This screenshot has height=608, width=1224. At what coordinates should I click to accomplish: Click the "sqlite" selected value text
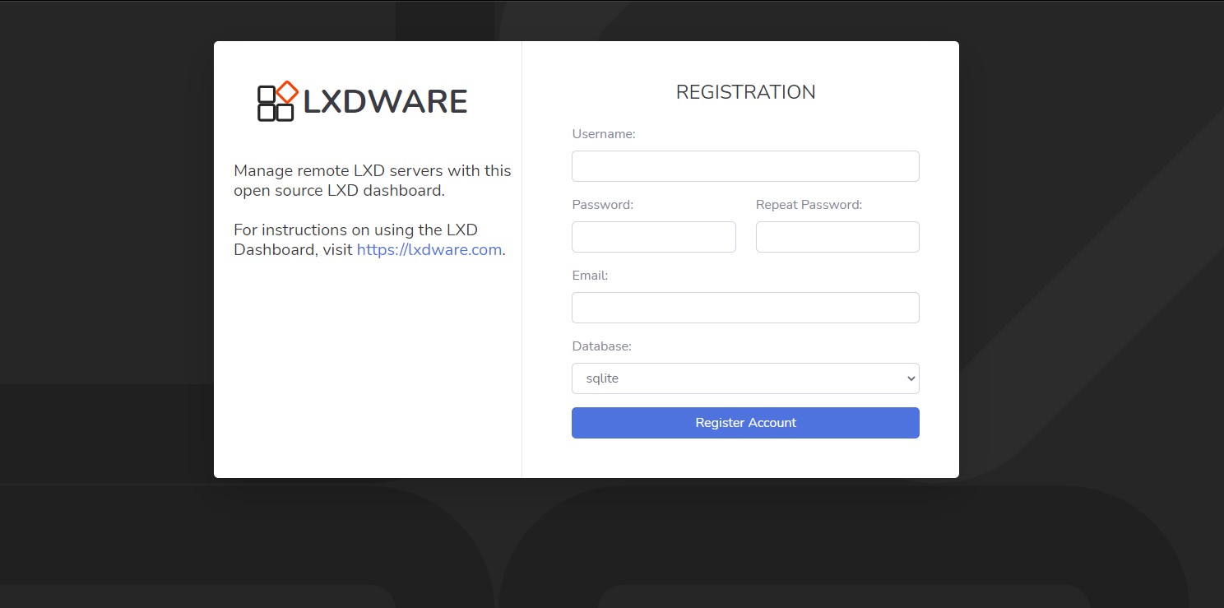pyautogui.click(x=602, y=378)
